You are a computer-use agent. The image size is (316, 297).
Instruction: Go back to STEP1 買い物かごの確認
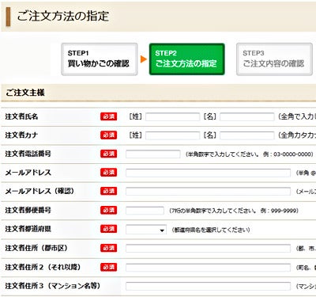100,59
